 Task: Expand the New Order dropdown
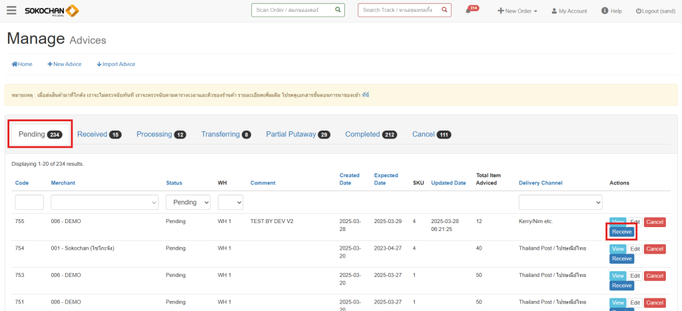[517, 11]
